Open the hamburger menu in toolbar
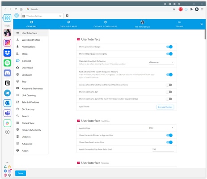 (x=202, y=9)
